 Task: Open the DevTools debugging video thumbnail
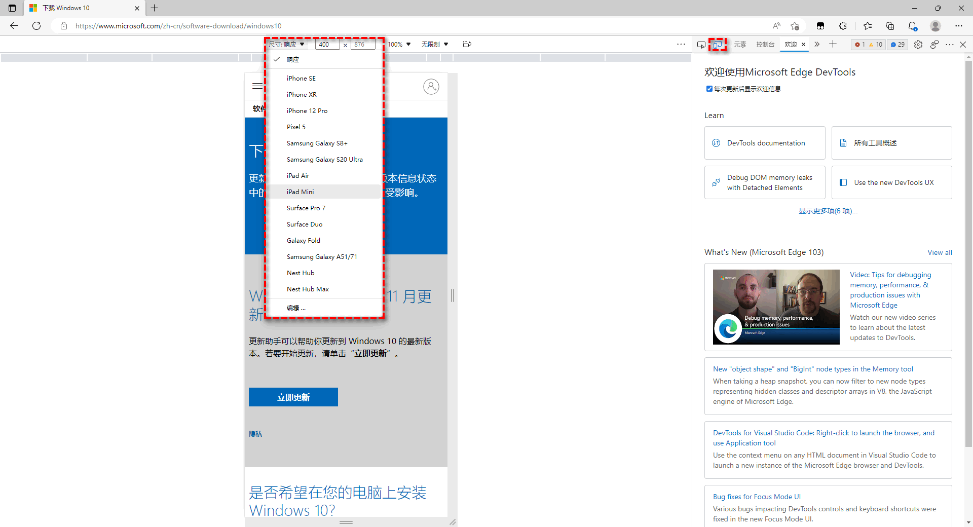tap(776, 307)
